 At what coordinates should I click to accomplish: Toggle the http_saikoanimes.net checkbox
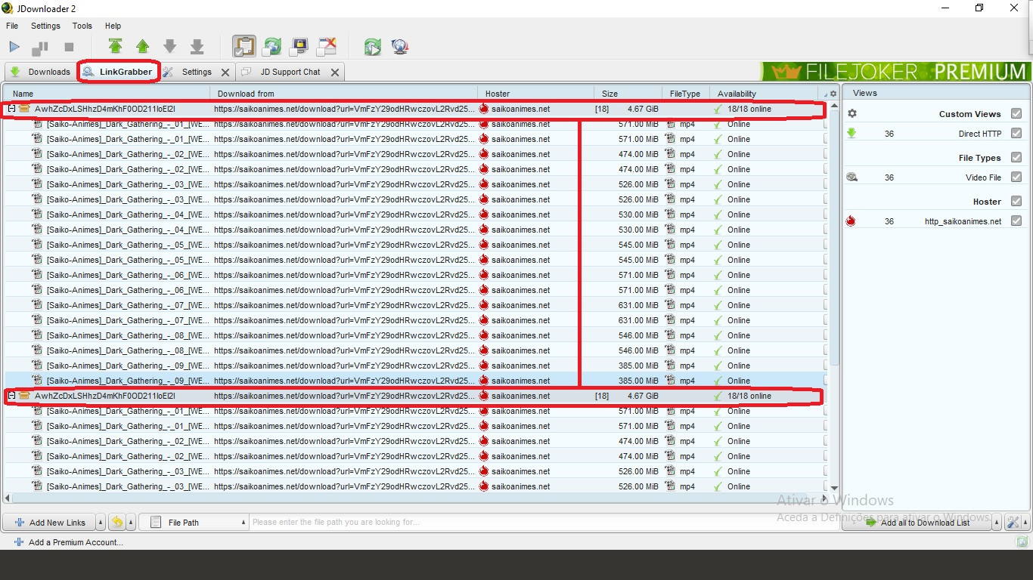pos(1016,221)
